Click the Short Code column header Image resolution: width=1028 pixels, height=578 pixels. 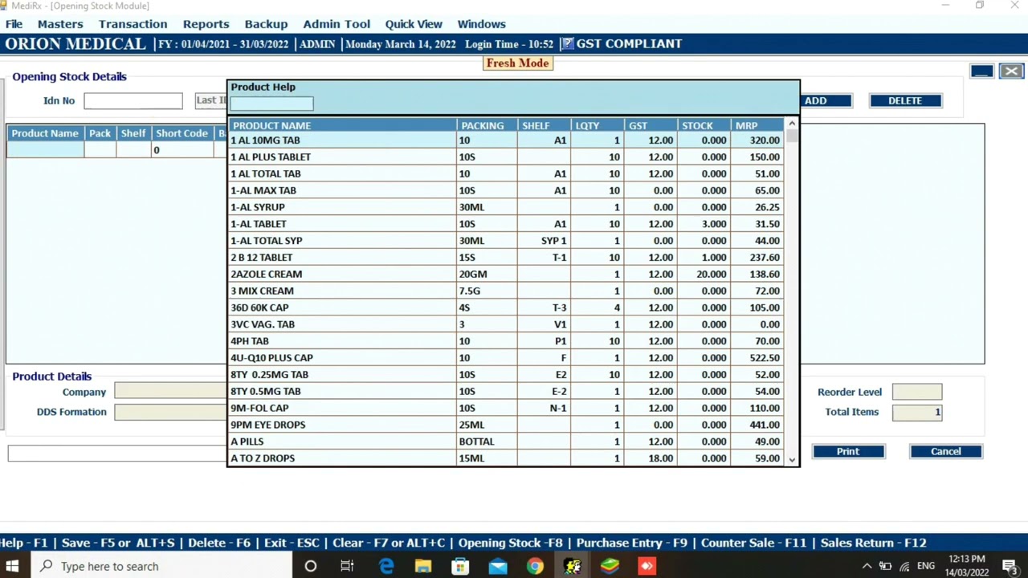(x=182, y=133)
